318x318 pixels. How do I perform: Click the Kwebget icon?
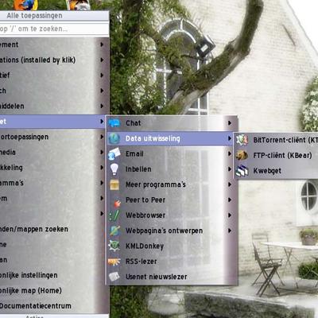coord(242,171)
